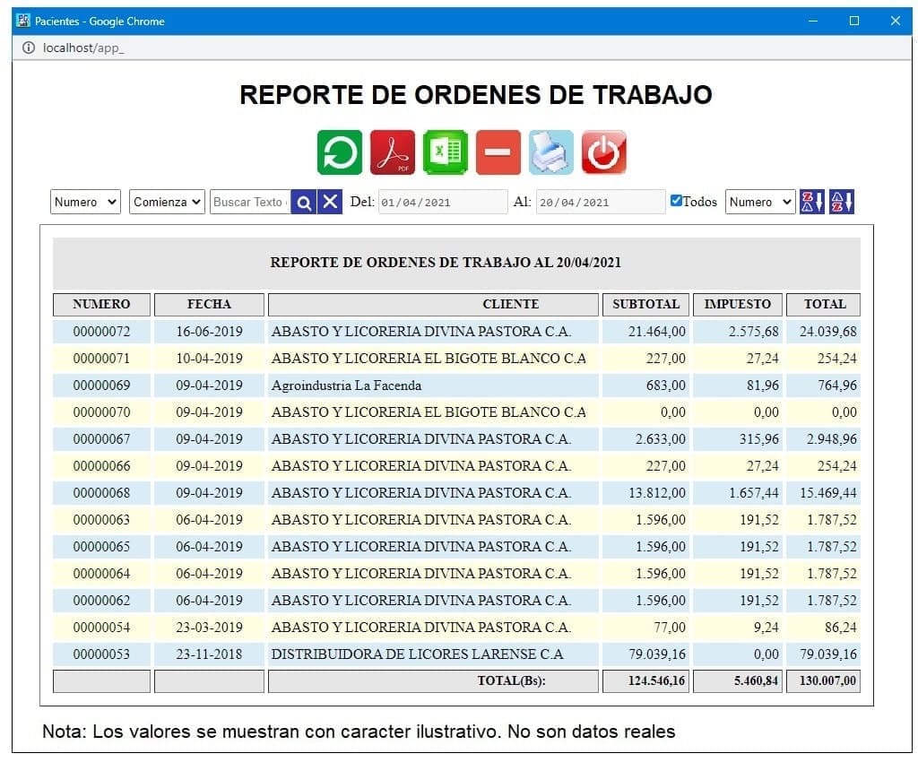Click tax value 81,96
The height and width of the screenshot is (771, 918).
click(x=762, y=385)
